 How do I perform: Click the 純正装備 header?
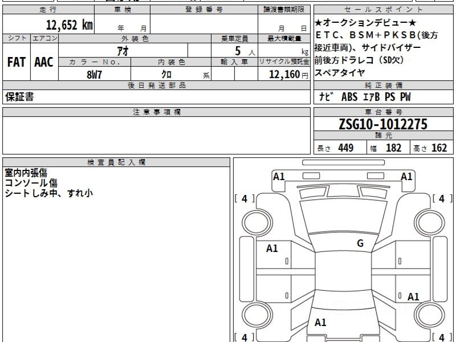pyautogui.click(x=384, y=85)
